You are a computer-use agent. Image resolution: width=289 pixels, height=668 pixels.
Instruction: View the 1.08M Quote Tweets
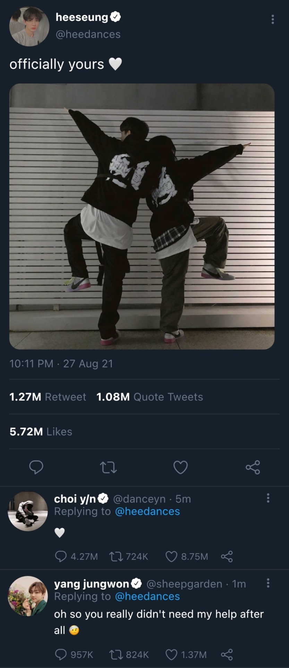point(150,397)
